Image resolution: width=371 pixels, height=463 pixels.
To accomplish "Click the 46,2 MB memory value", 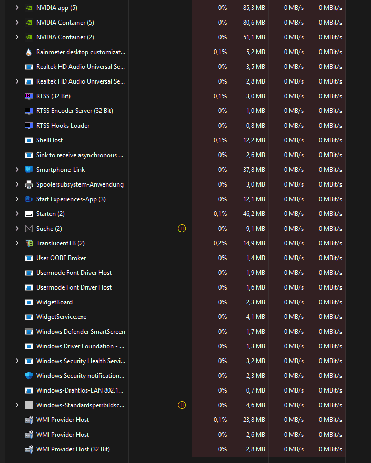I will (254, 214).
